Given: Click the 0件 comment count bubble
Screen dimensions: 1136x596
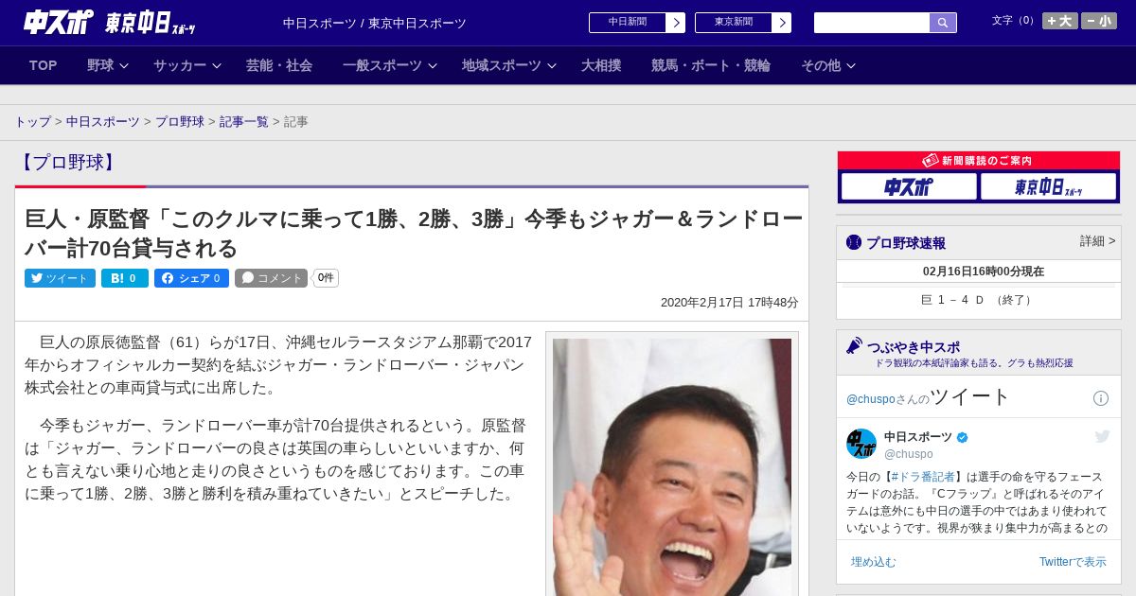Looking at the screenshot, I should point(326,278).
